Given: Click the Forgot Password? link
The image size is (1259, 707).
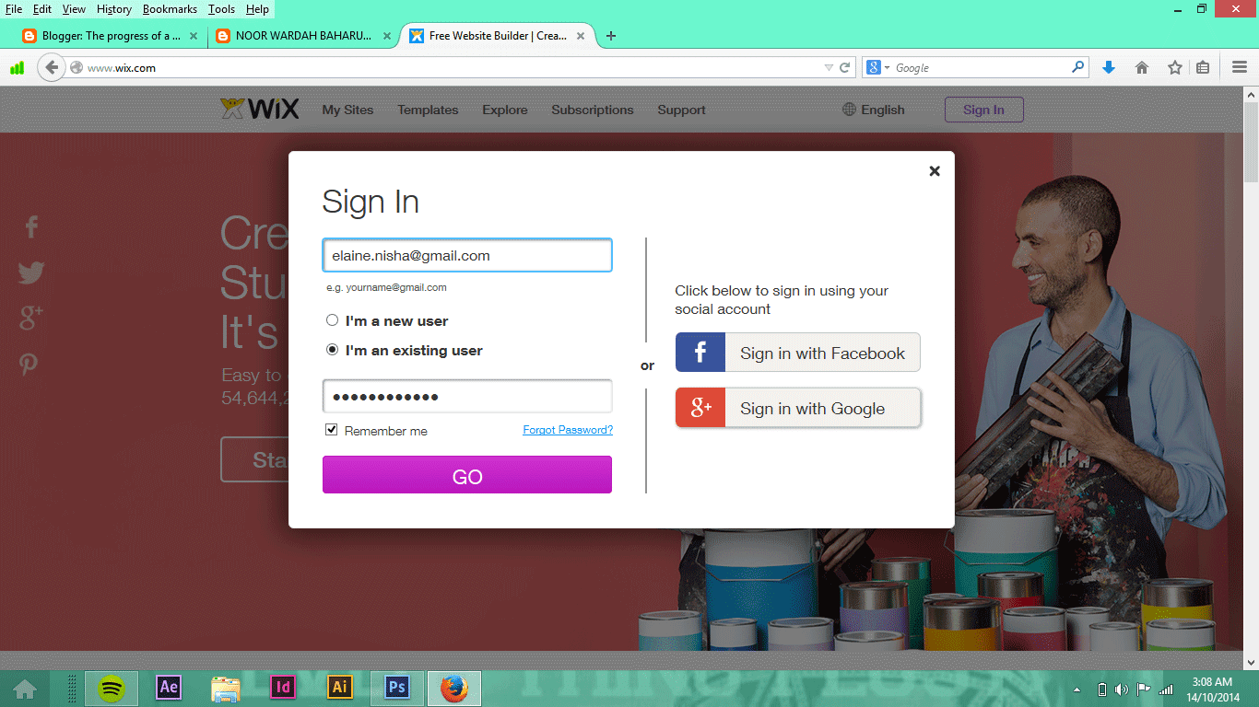Looking at the screenshot, I should (x=568, y=430).
